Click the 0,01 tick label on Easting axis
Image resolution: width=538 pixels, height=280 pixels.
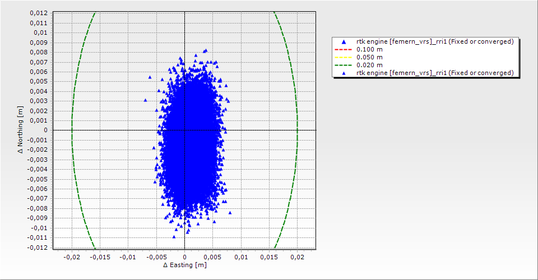tap(241, 256)
